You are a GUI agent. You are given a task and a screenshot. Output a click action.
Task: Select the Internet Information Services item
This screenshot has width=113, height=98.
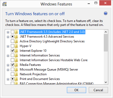[x=40, y=55]
